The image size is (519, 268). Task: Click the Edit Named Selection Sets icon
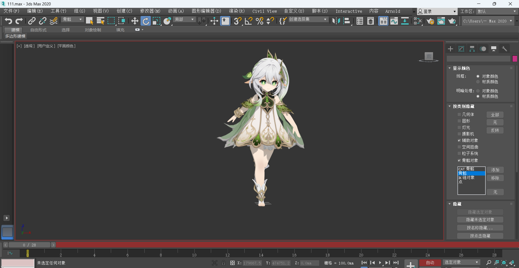click(x=282, y=21)
